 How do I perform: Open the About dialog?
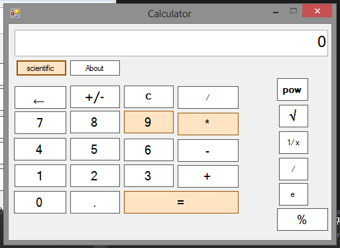(95, 68)
